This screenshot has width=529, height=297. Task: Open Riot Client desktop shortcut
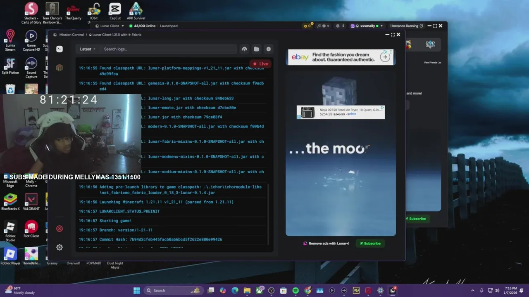point(31,229)
